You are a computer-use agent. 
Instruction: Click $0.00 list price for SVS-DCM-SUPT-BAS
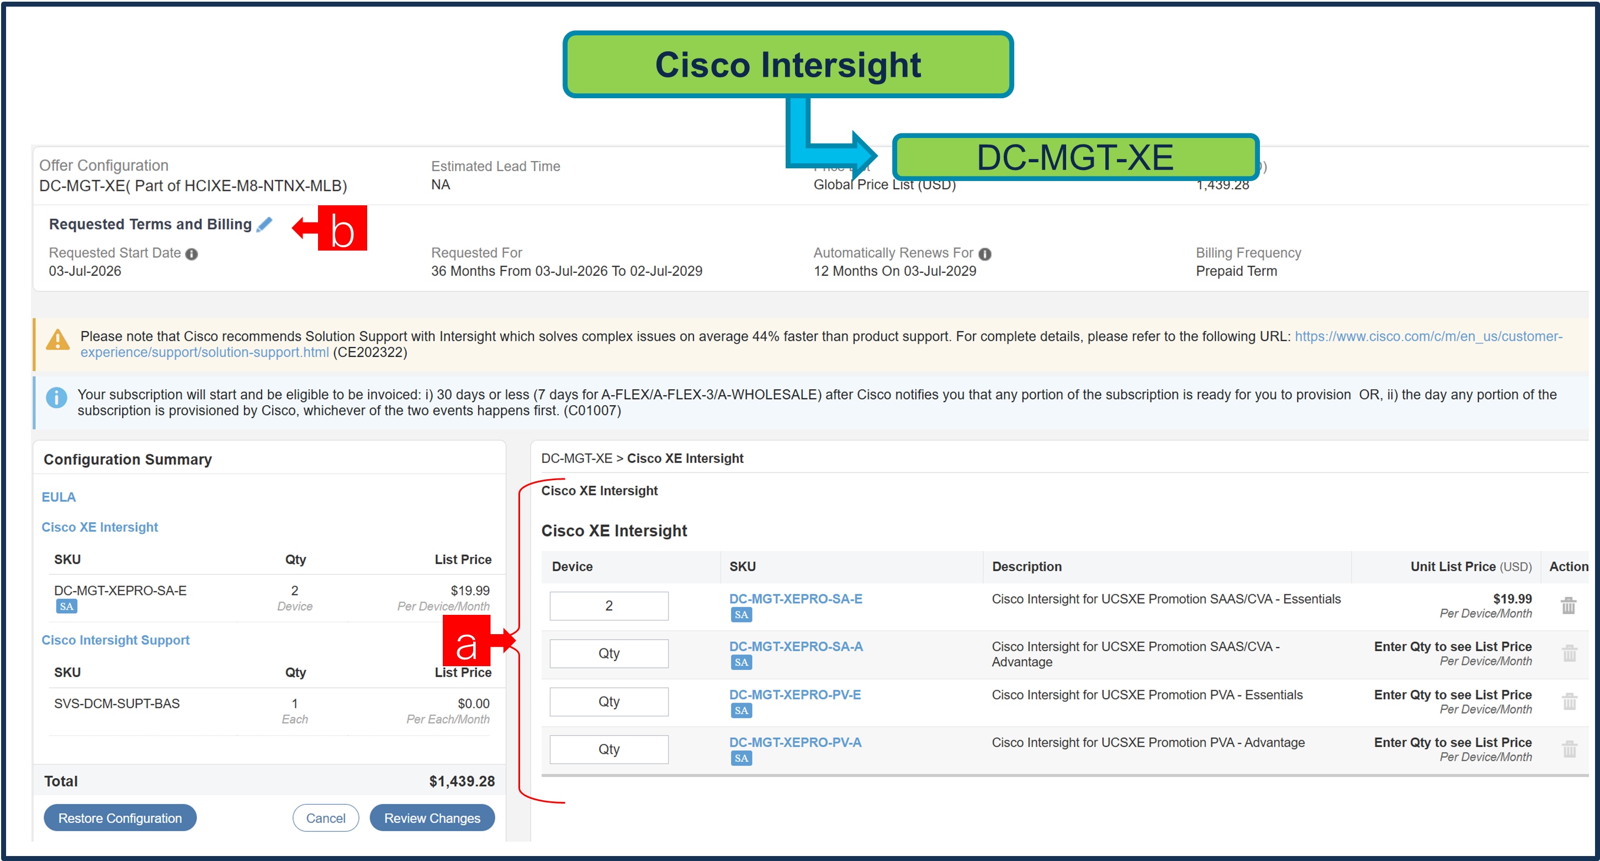(x=473, y=703)
